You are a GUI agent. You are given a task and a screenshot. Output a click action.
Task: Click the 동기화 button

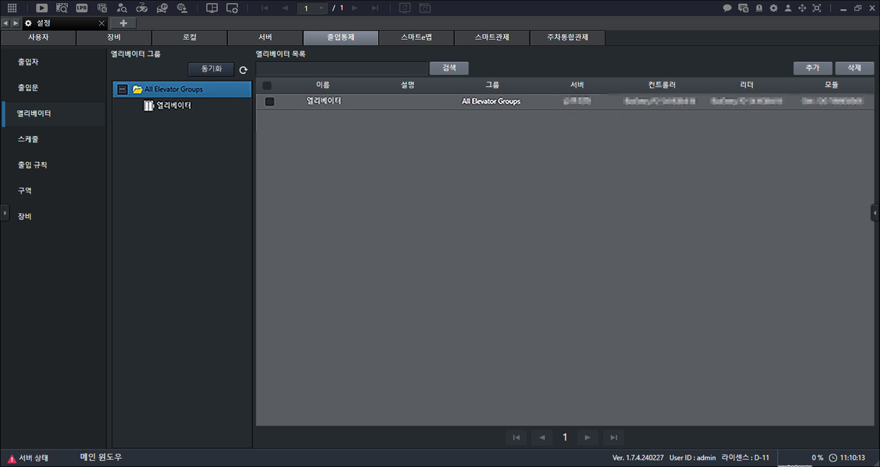pos(211,69)
